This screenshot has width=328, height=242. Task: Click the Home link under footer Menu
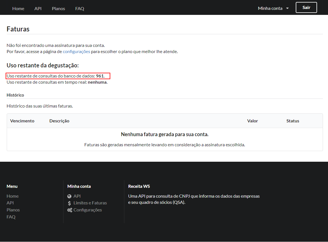[13, 196]
